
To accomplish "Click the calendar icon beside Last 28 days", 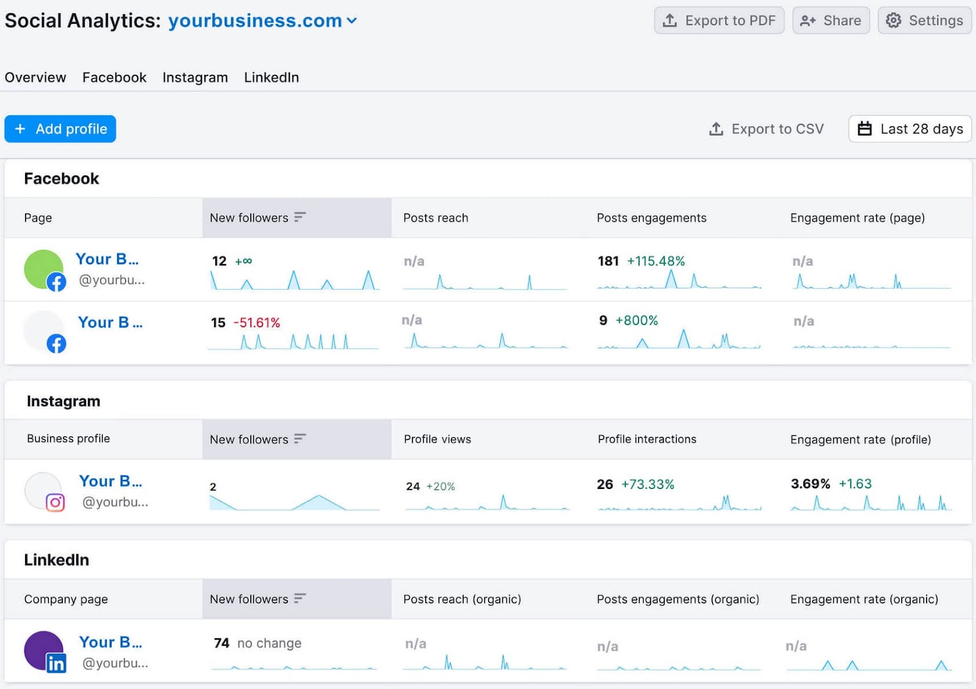I will [866, 129].
